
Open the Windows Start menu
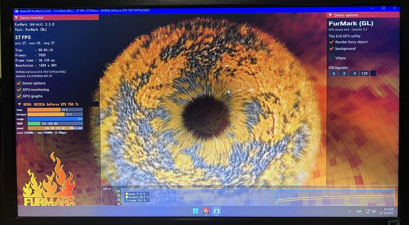196,211
